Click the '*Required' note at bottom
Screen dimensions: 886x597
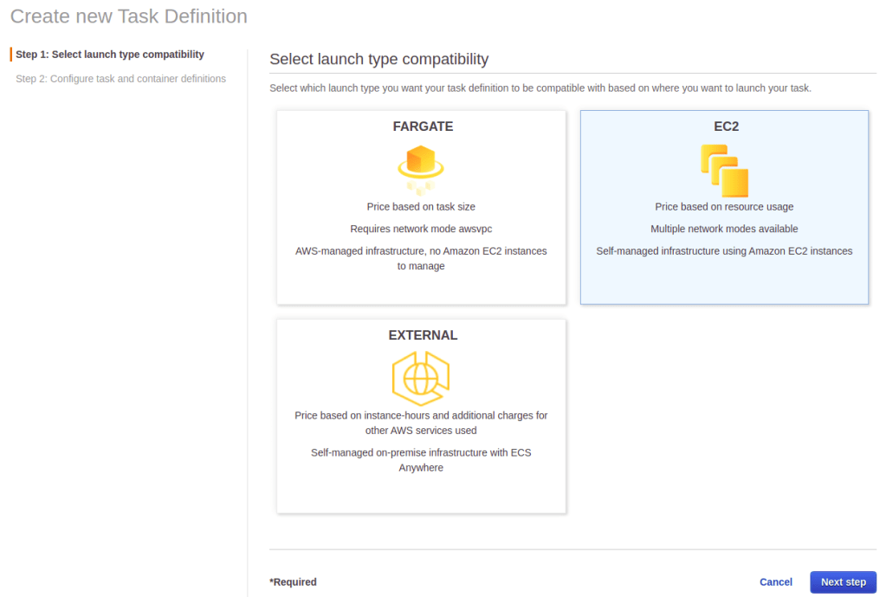point(294,582)
